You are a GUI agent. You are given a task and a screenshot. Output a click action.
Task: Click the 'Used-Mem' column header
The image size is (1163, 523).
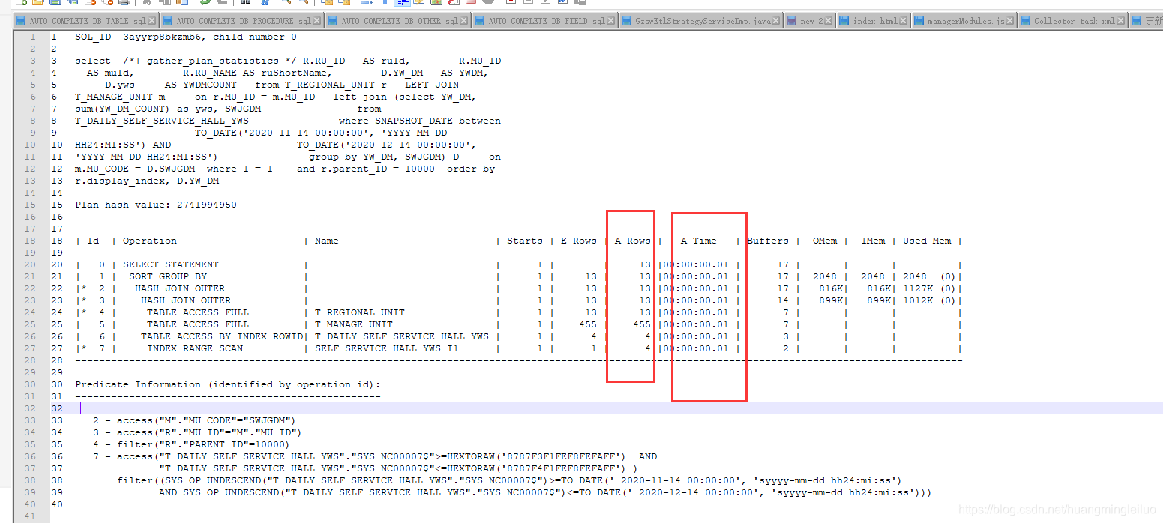[x=927, y=241]
